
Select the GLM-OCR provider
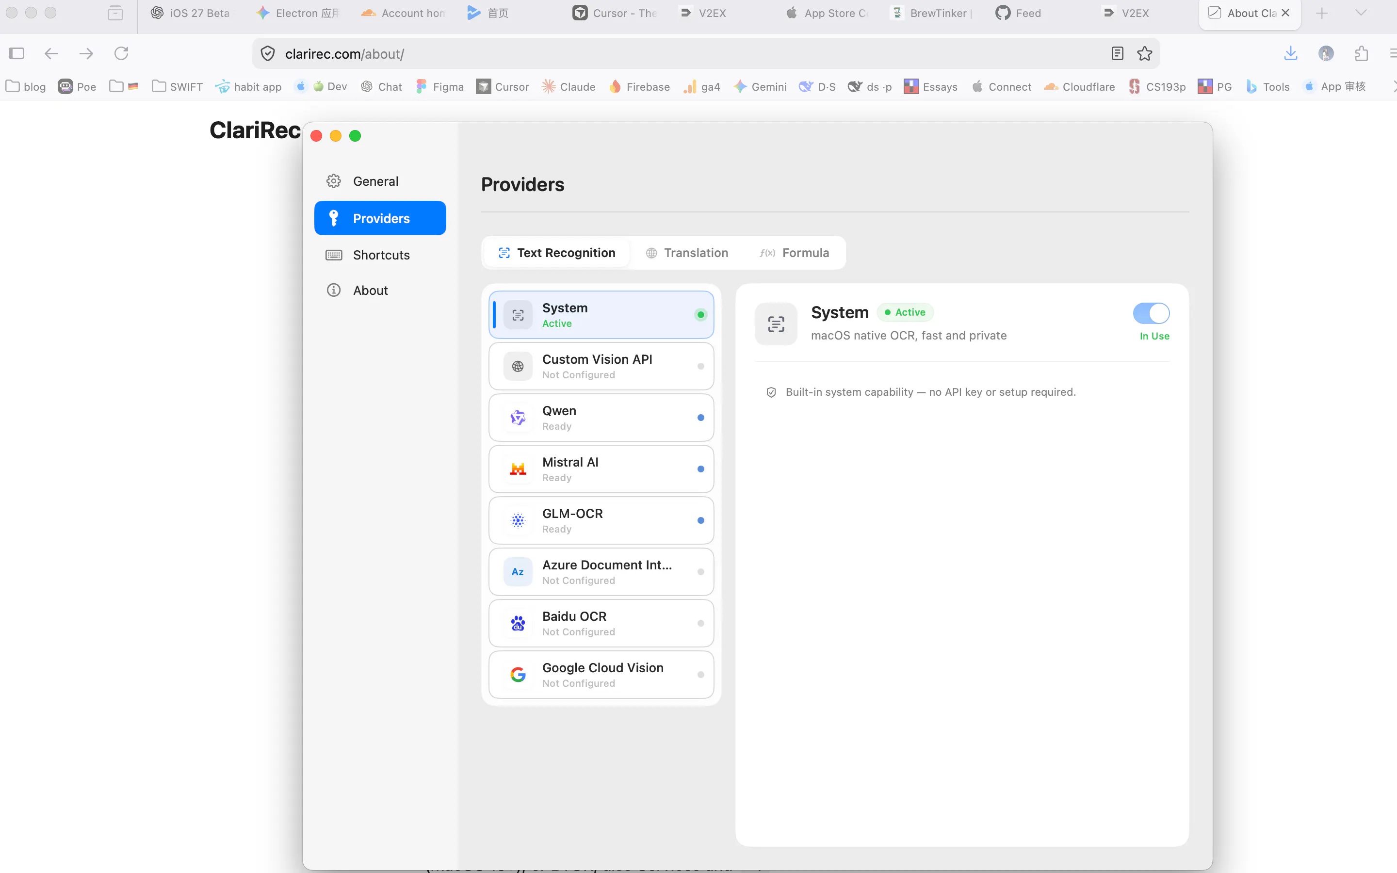[601, 520]
